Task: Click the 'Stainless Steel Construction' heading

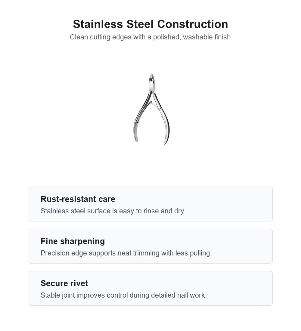Action: (x=150, y=24)
